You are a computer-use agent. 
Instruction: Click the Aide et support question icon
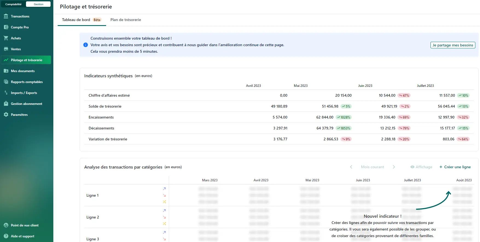click(x=6, y=236)
